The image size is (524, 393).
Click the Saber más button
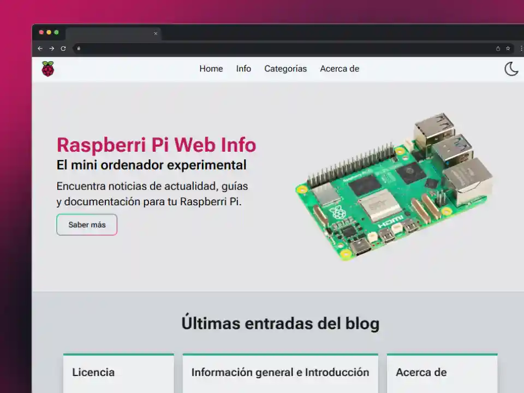click(87, 224)
